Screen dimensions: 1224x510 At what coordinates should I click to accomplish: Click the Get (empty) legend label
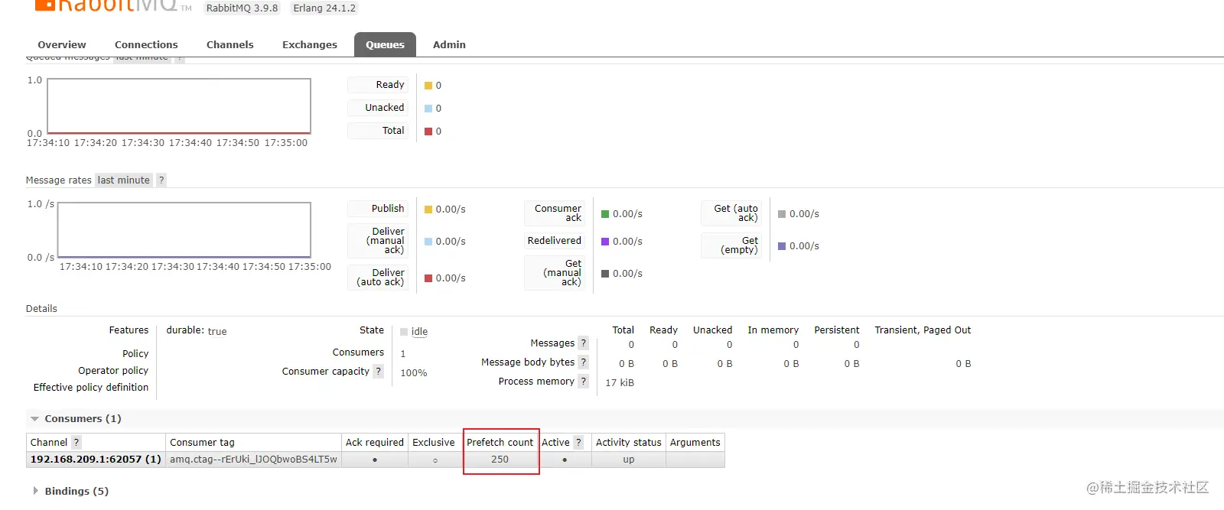(731, 245)
